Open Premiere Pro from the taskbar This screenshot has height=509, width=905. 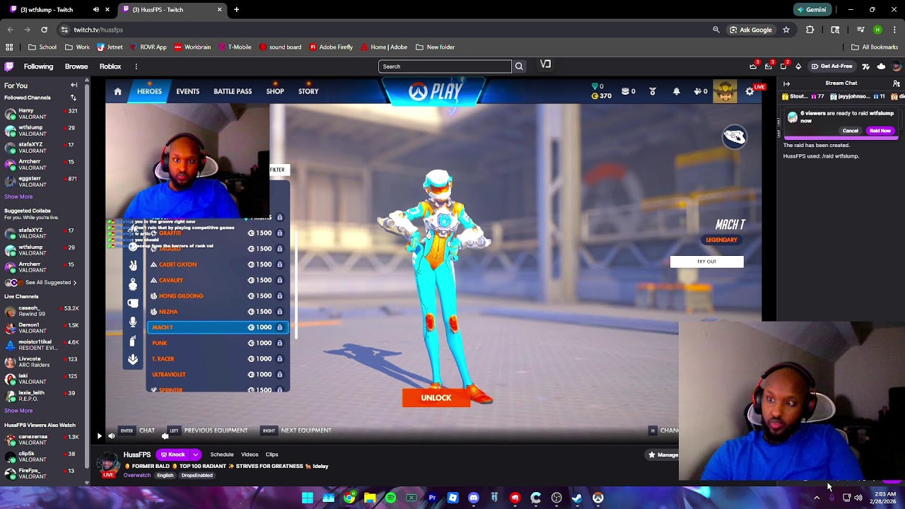[432, 498]
